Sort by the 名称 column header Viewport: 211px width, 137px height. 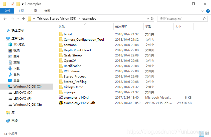pos(62,27)
